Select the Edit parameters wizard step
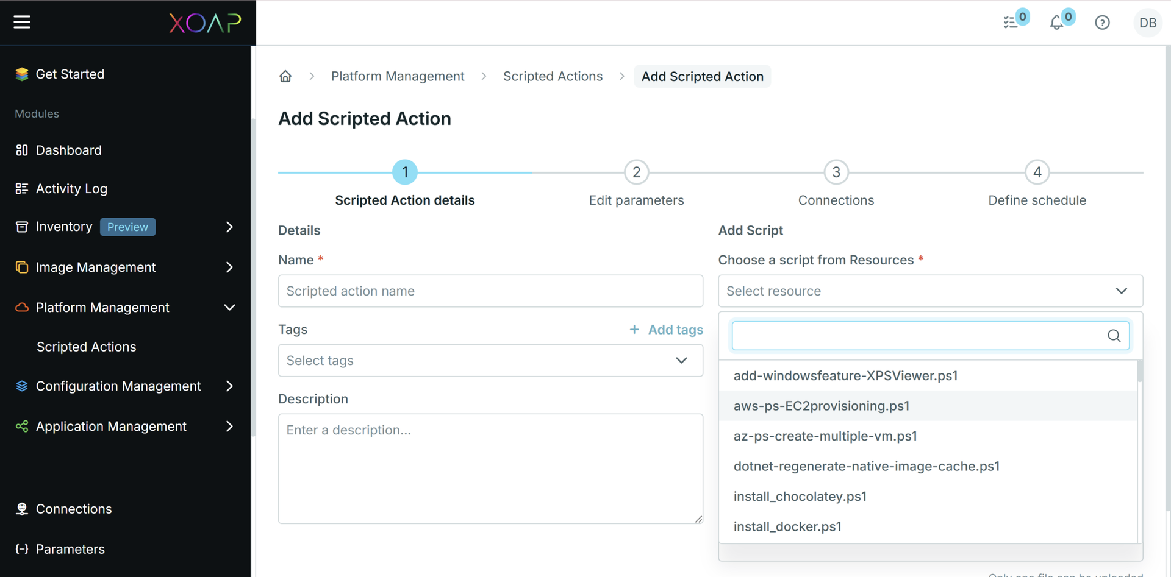1171x577 pixels. tap(636, 172)
